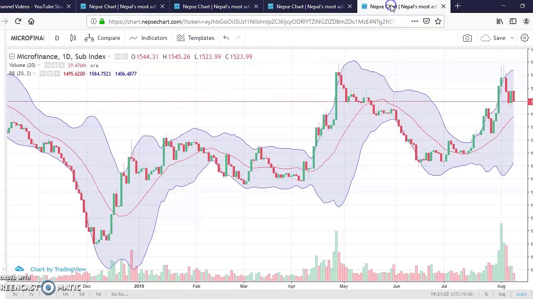
Task: Open settings gear for Microfinance series legend
Action: coord(124,56)
